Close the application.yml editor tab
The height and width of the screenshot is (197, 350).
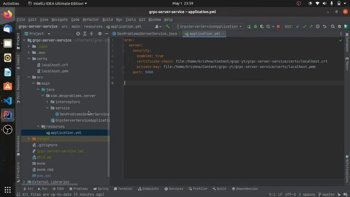(223, 34)
